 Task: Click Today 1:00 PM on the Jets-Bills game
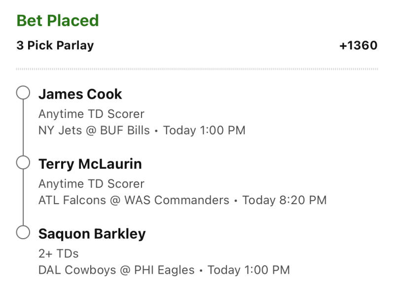[x=204, y=131]
